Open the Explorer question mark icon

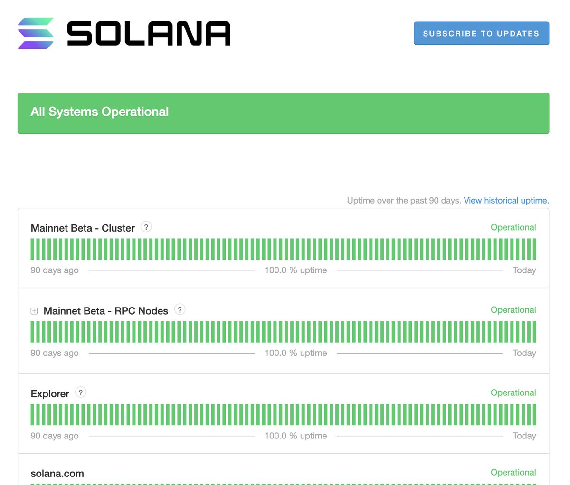click(x=81, y=392)
